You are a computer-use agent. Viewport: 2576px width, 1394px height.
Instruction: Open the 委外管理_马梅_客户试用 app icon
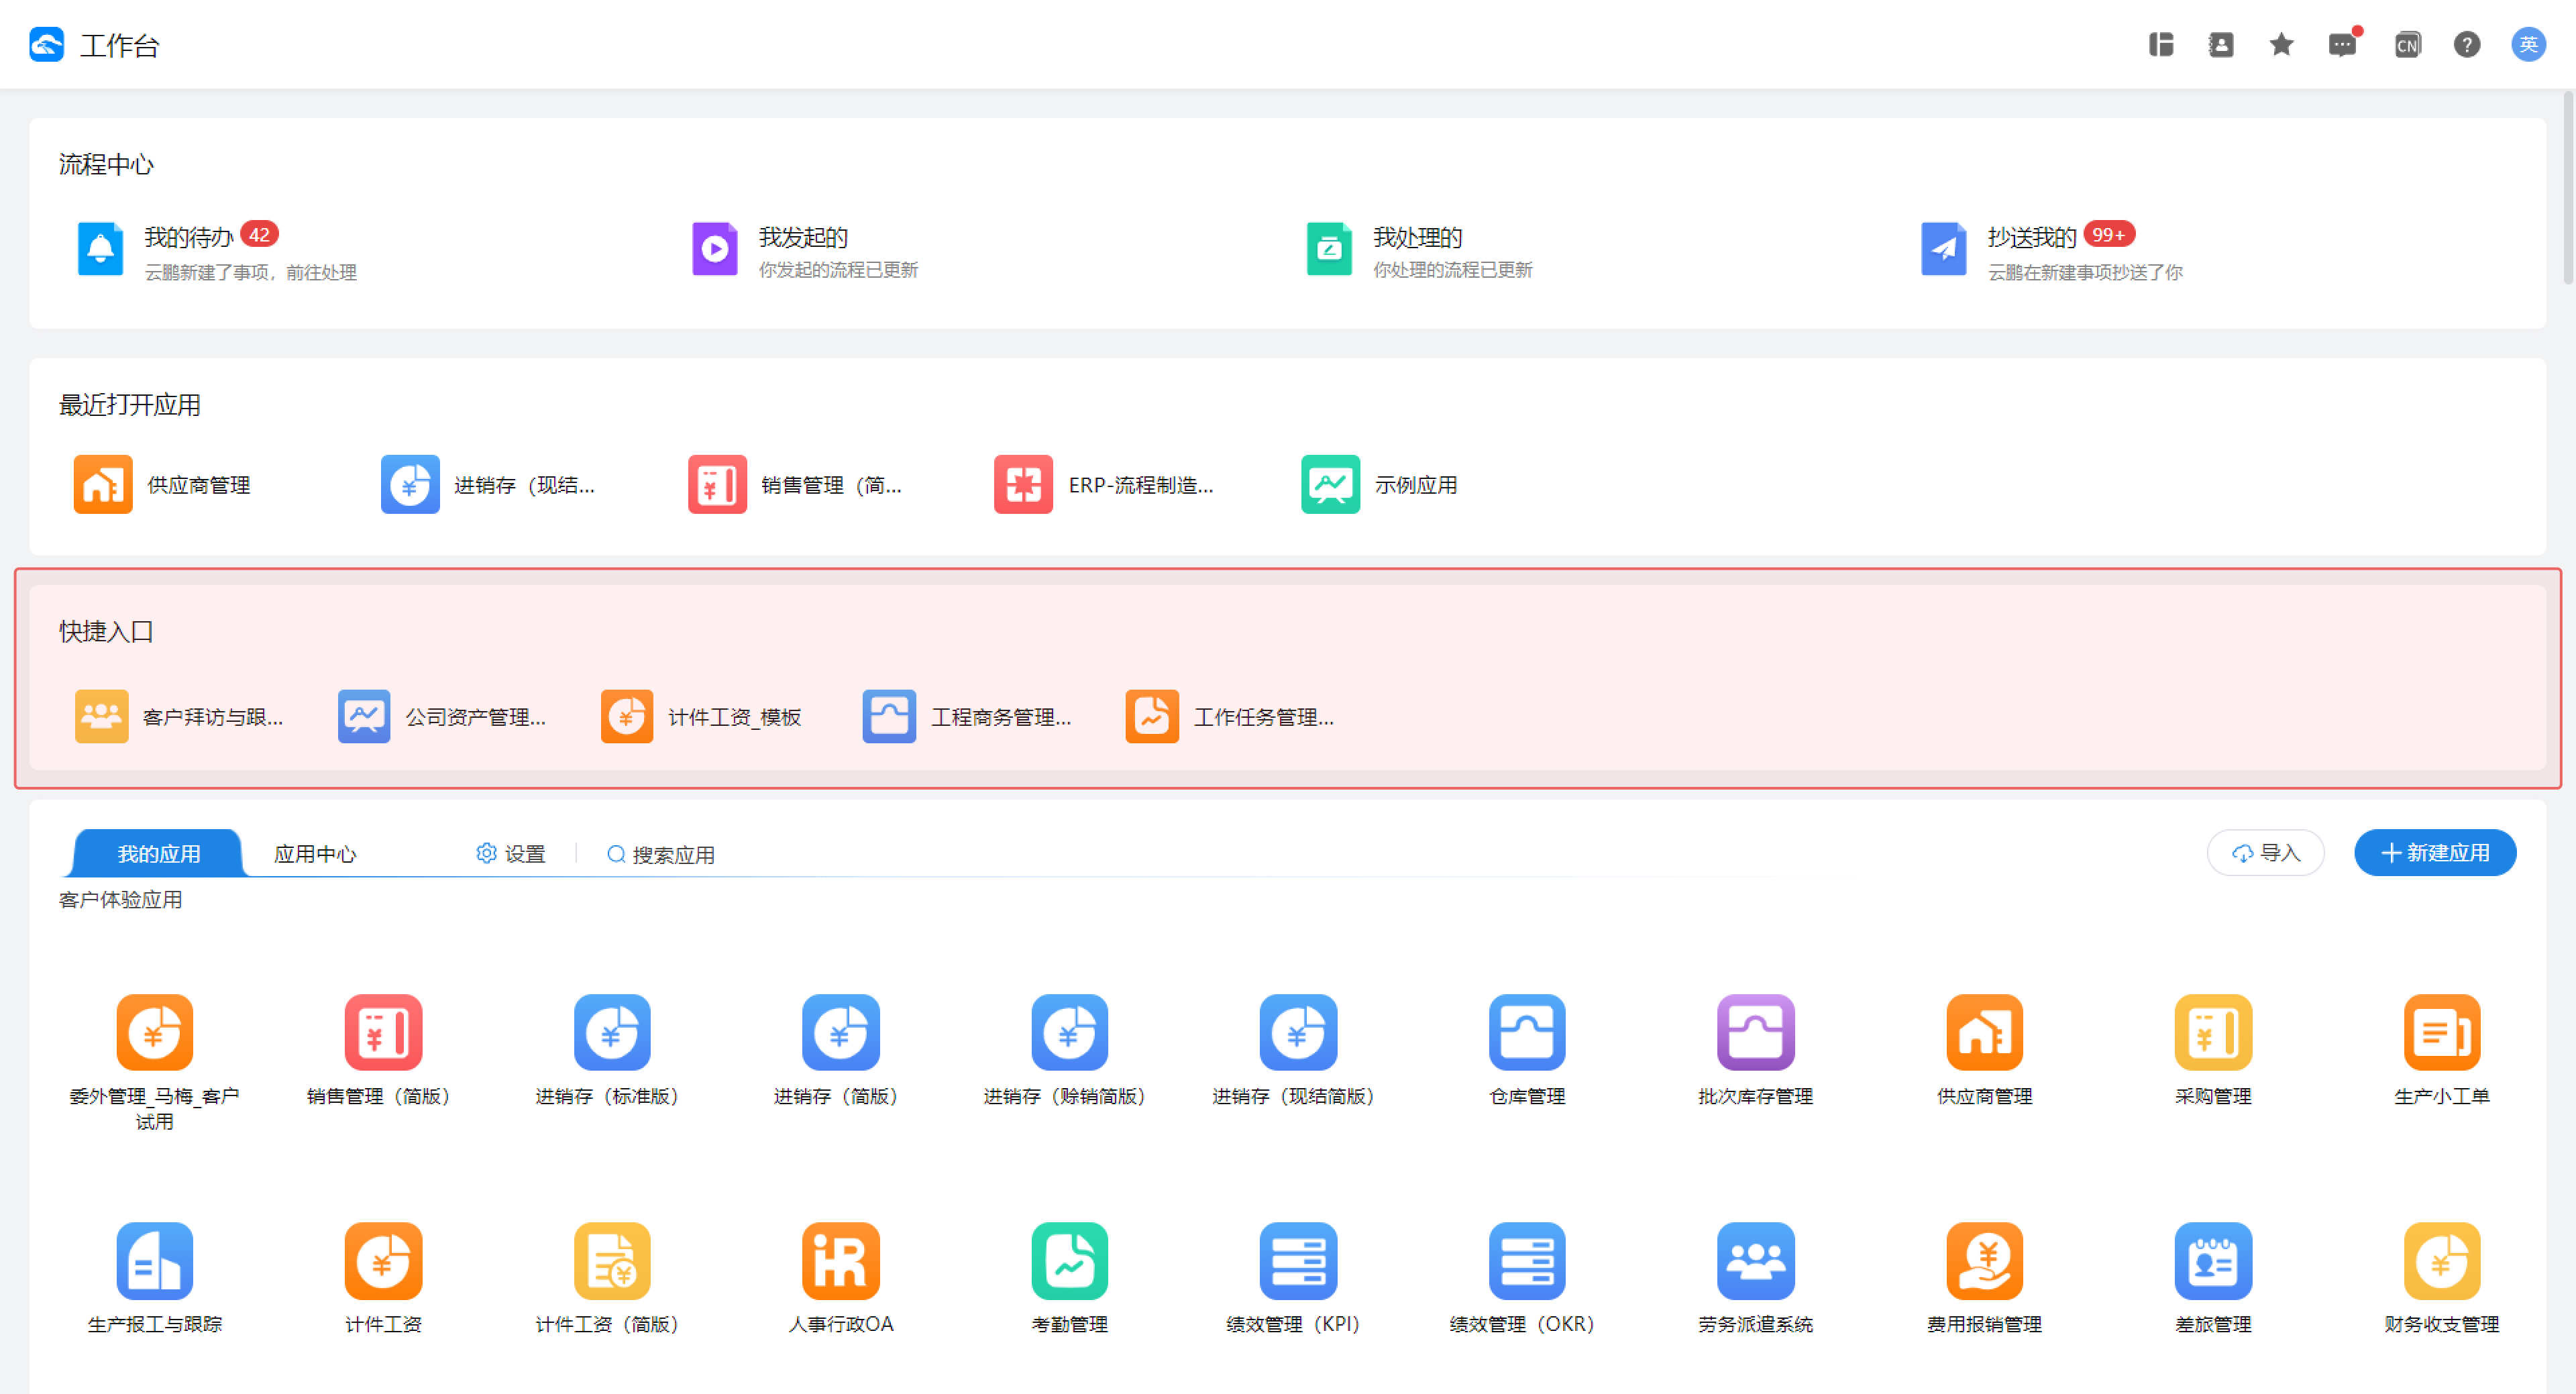pos(154,1032)
